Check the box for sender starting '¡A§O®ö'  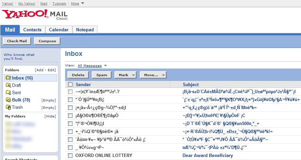click(70, 116)
